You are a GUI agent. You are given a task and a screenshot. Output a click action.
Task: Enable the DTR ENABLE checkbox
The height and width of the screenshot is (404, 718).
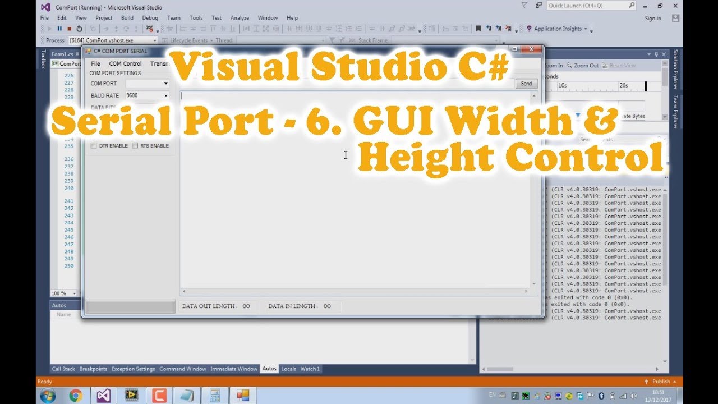point(94,146)
